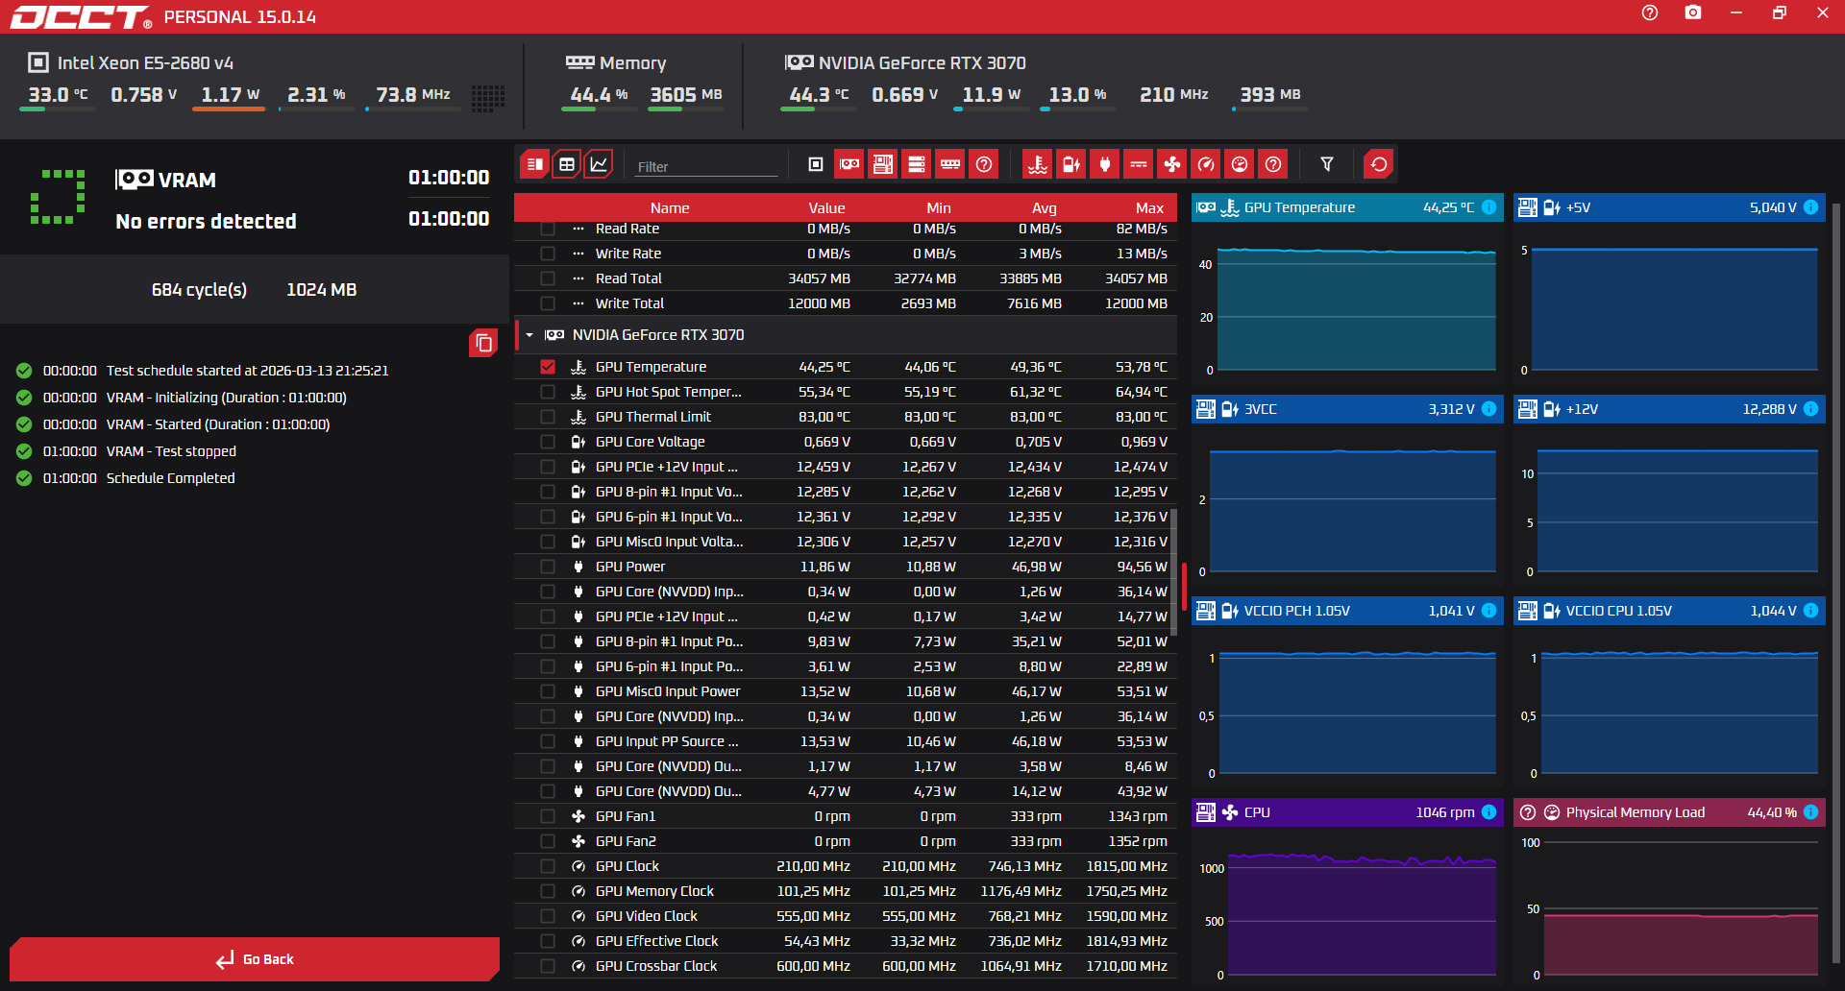Click the "684 cycle(s)" counter
Screen dimensions: 1845x991
199,290
